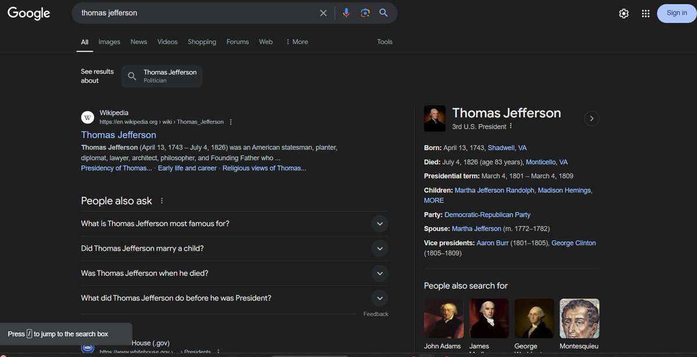Switch to the Videos tab
The width and height of the screenshot is (697, 357).
pos(167,42)
